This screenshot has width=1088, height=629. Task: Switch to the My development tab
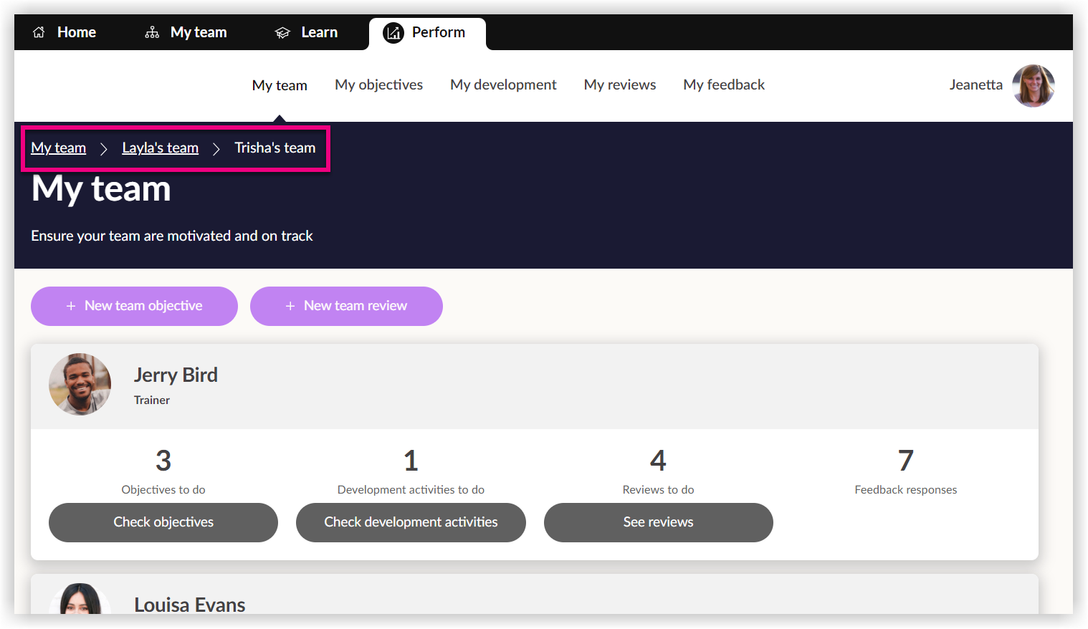coord(503,85)
